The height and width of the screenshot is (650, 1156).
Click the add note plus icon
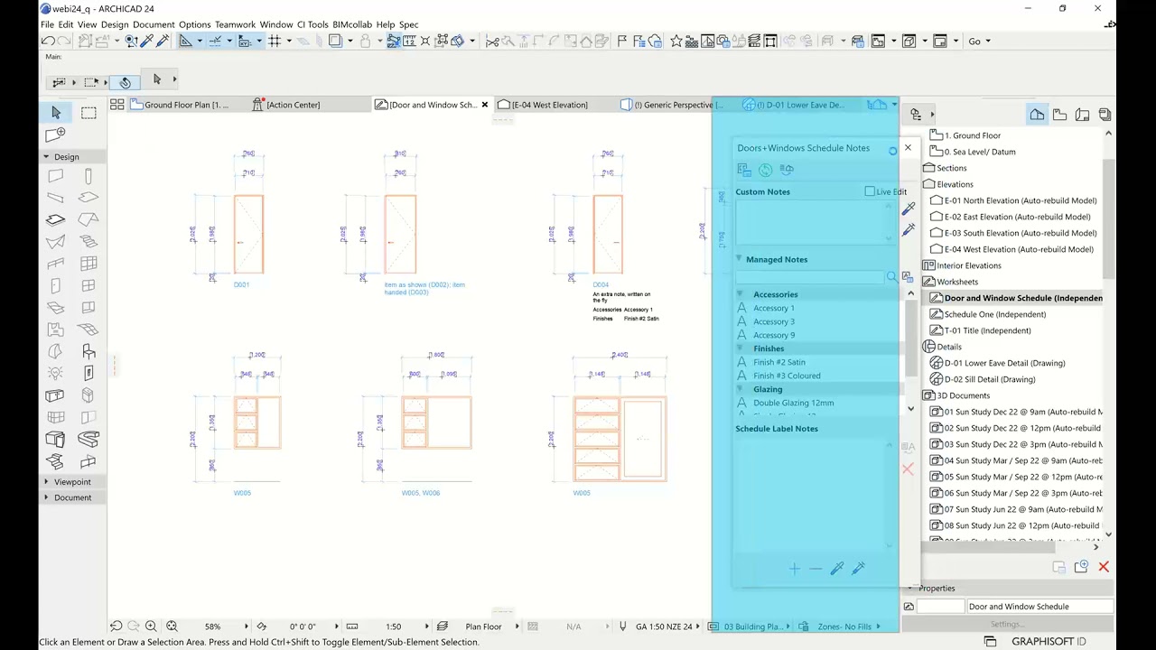(794, 569)
